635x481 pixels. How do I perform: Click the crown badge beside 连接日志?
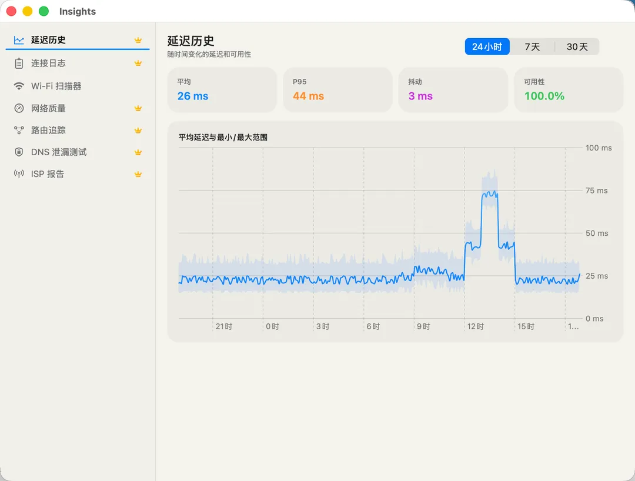pos(138,63)
